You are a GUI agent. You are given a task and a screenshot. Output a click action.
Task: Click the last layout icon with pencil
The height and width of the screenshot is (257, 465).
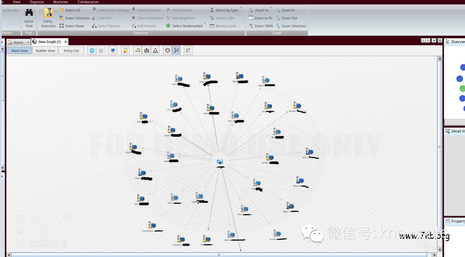[x=188, y=50]
